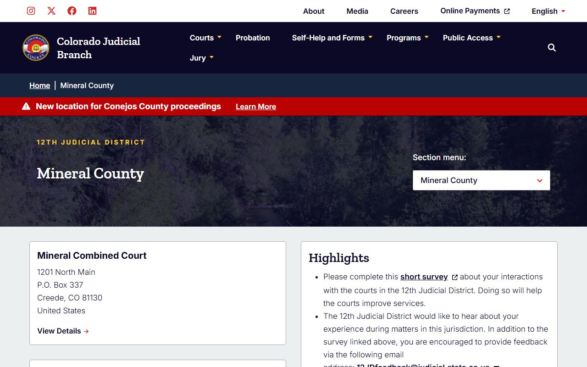Open the X (Twitter) social icon
The height and width of the screenshot is (367, 587).
click(51, 11)
